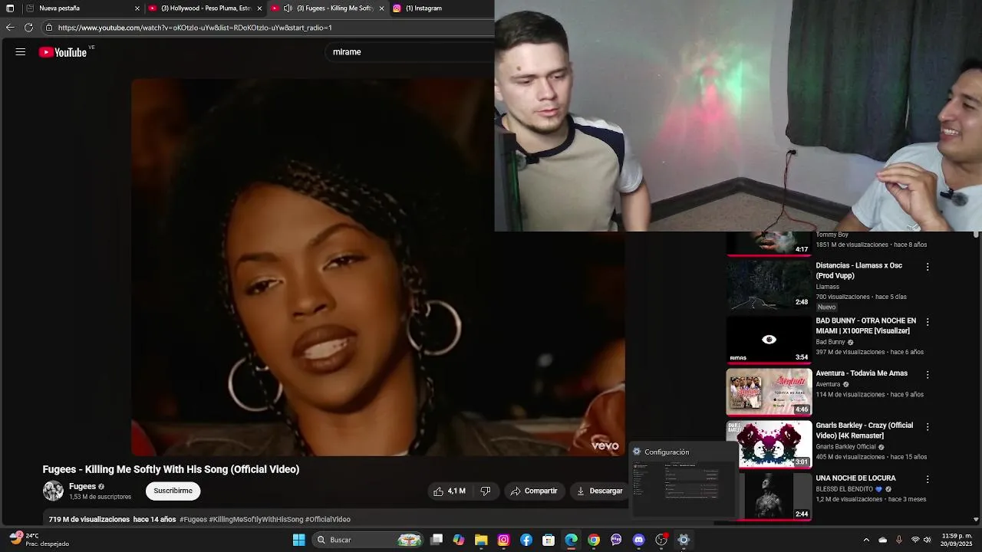Open options menu for UNA NOCHE DE LOCURA

928,479
